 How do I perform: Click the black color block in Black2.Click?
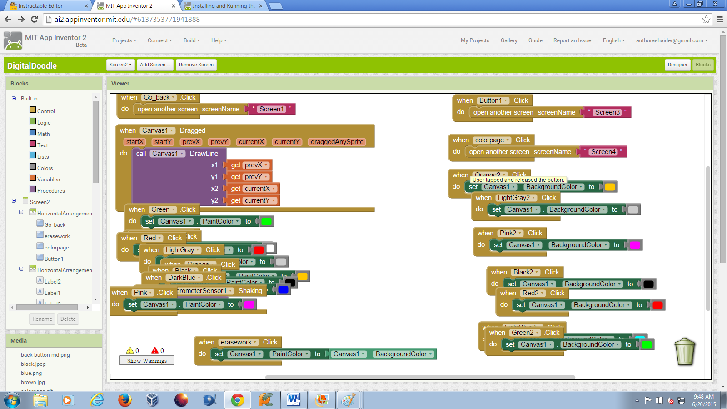[648, 284]
